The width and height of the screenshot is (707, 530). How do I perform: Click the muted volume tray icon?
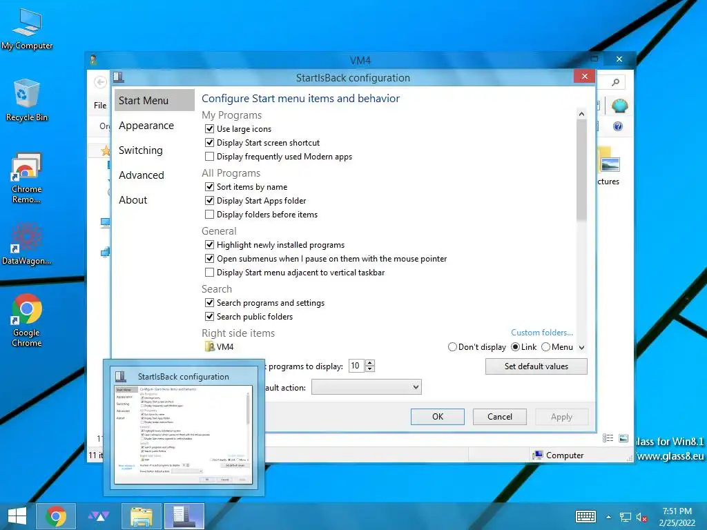coord(641,517)
